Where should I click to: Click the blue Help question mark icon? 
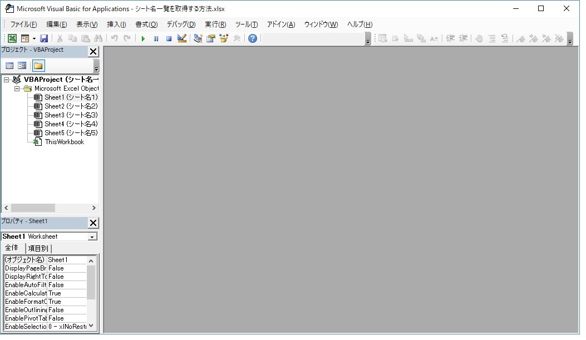(253, 38)
